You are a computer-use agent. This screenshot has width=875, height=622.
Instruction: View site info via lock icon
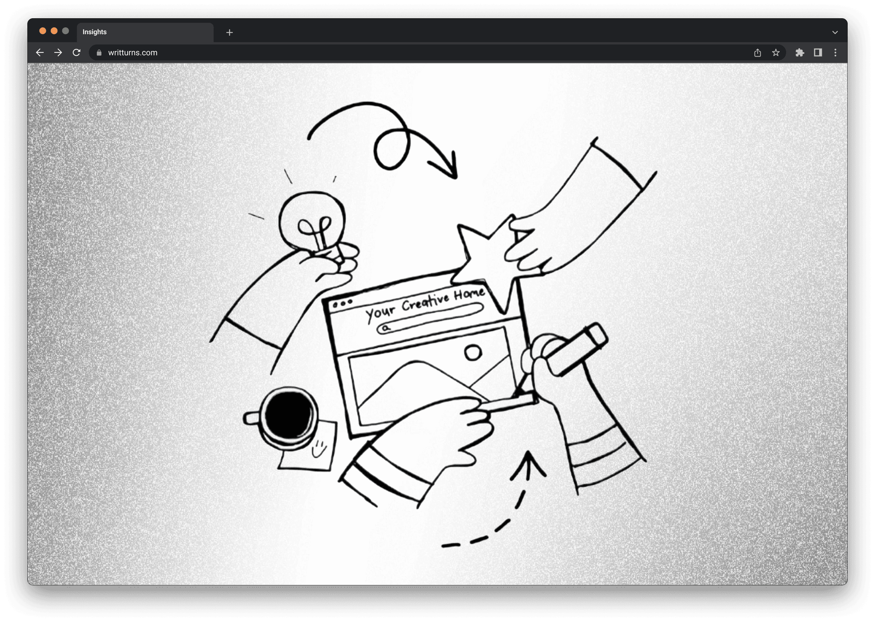pos(99,53)
